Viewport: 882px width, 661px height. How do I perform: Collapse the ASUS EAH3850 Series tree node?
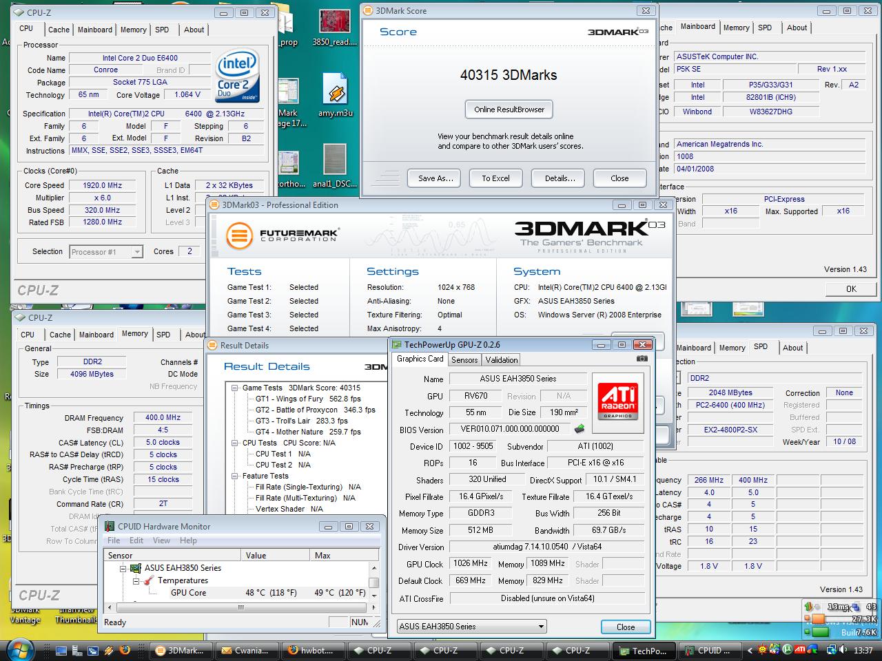coord(123,569)
